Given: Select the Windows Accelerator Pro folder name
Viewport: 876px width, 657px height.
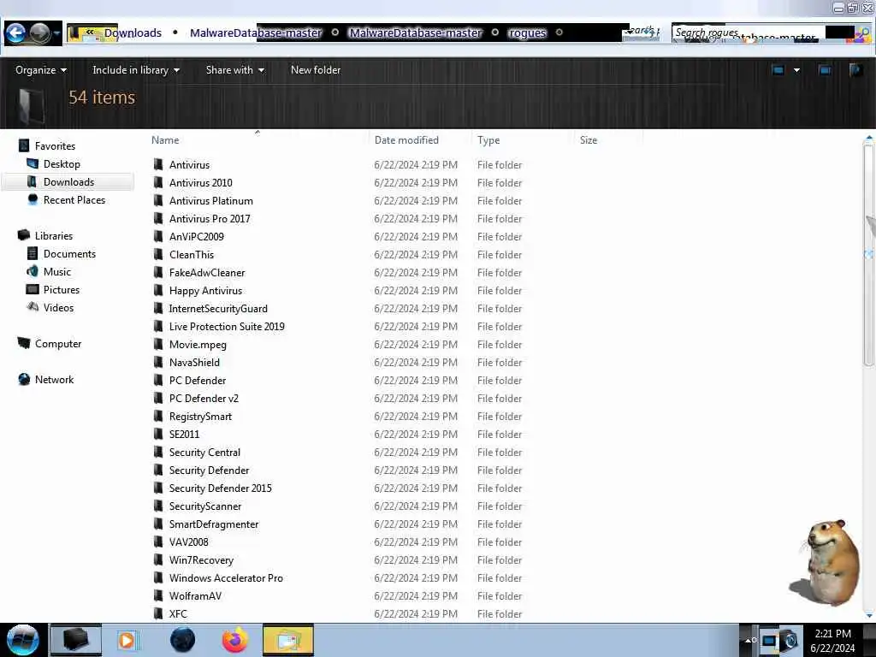Looking at the screenshot, I should pos(226,577).
